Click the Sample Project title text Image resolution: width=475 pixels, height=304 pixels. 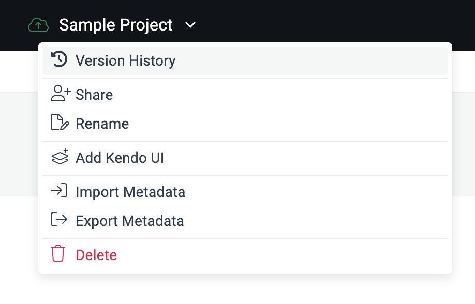click(x=116, y=25)
